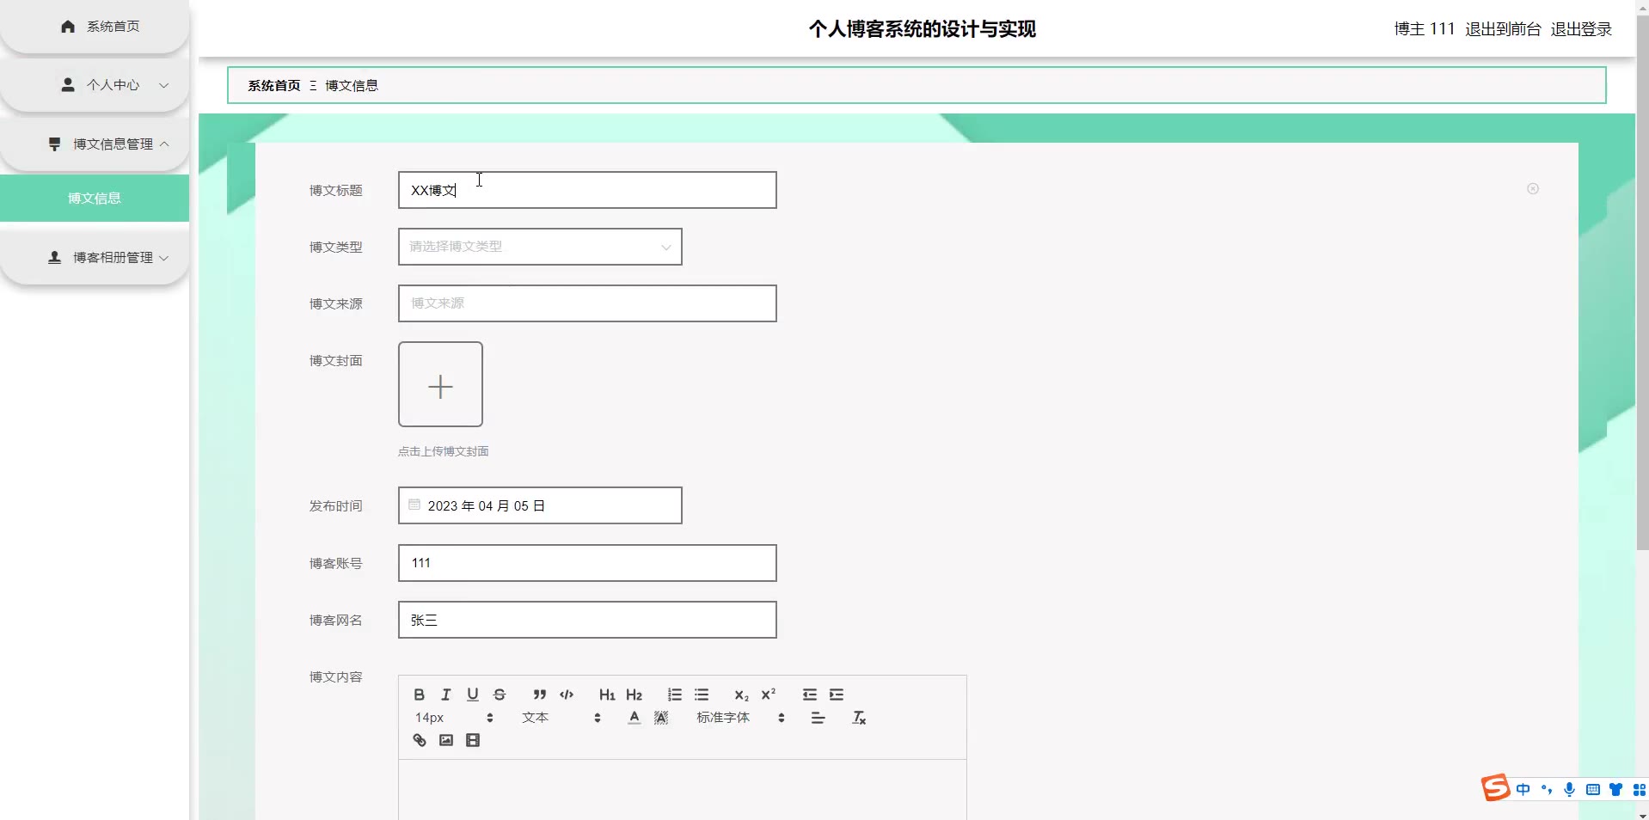Click the 博文来源 input field
The image size is (1649, 820).
[587, 303]
